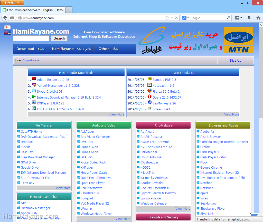The height and width of the screenshot is (222, 263).
Task: Click the scrollbar up arrow
Action: (261, 25)
